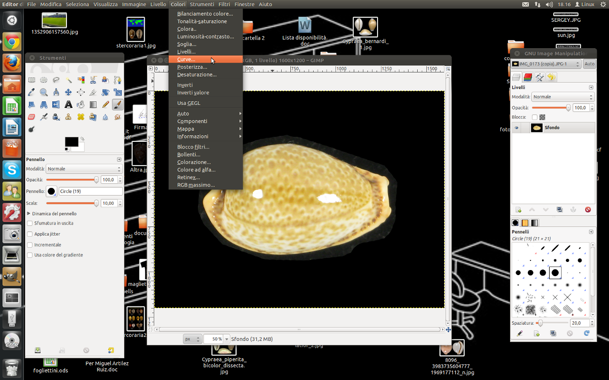The image size is (609, 380).
Task: Select the Zoom magnifier tool
Action: pyautogui.click(x=44, y=92)
